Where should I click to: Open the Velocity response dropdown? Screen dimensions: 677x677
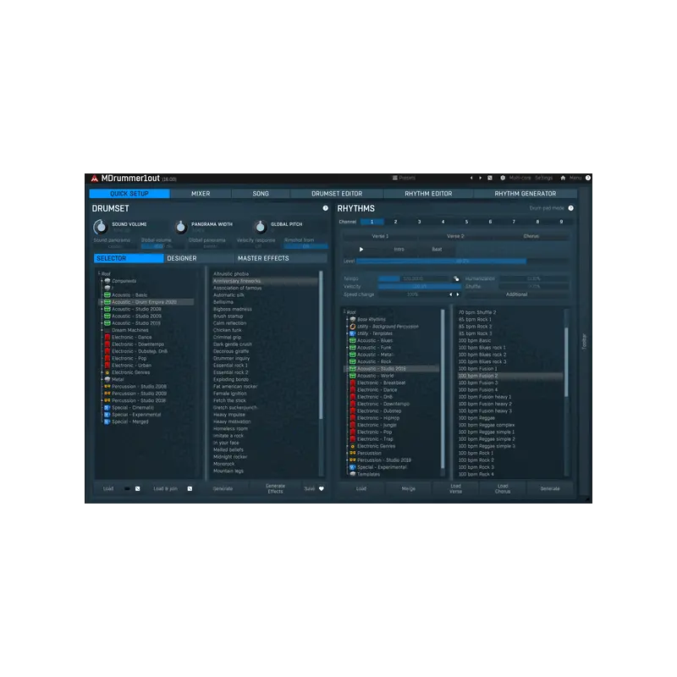[x=258, y=246]
